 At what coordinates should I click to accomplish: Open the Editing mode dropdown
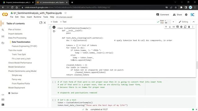(183, 22)
